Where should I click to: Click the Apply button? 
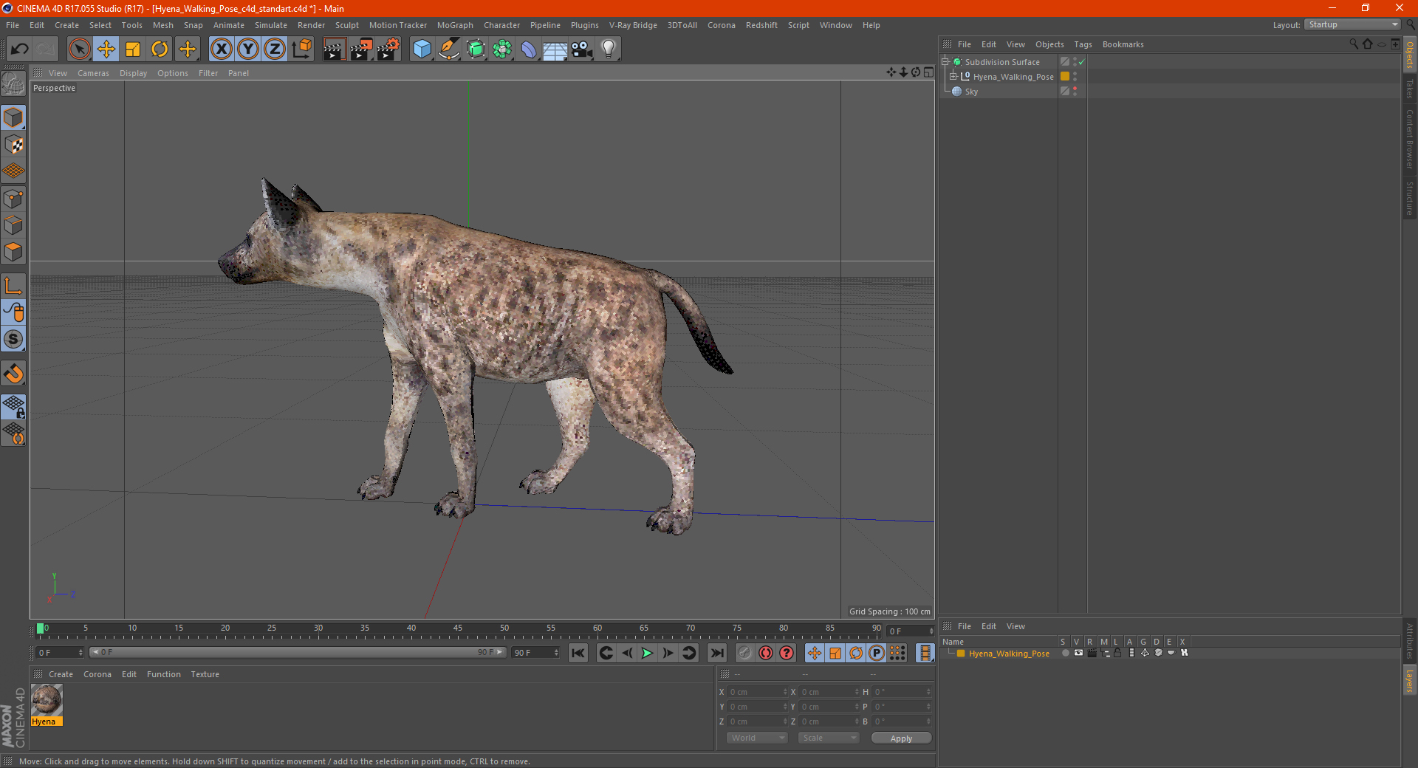coord(901,738)
